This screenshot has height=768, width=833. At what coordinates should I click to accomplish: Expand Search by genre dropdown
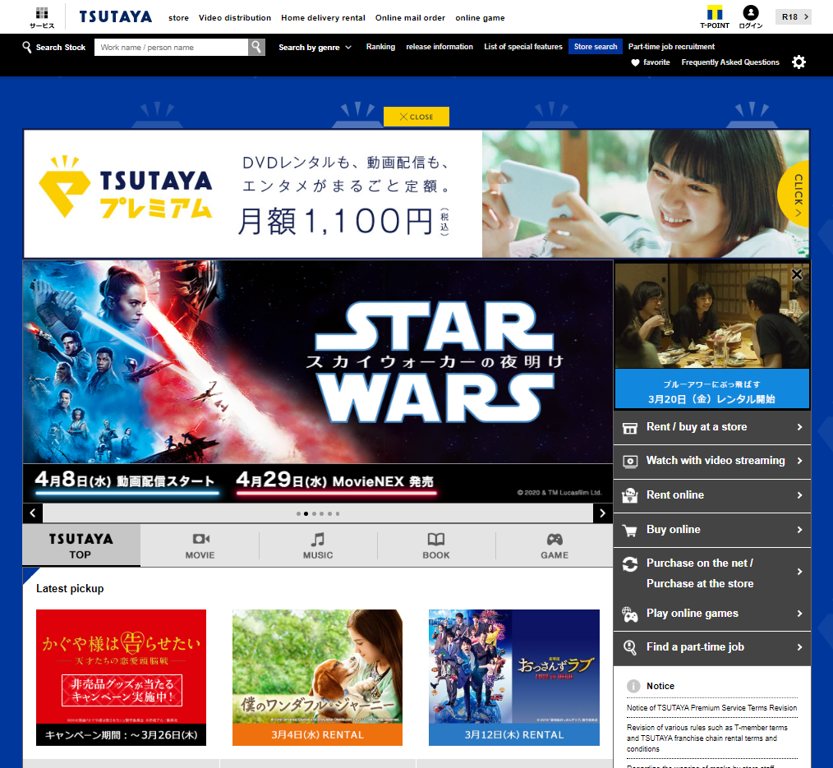[x=315, y=48]
